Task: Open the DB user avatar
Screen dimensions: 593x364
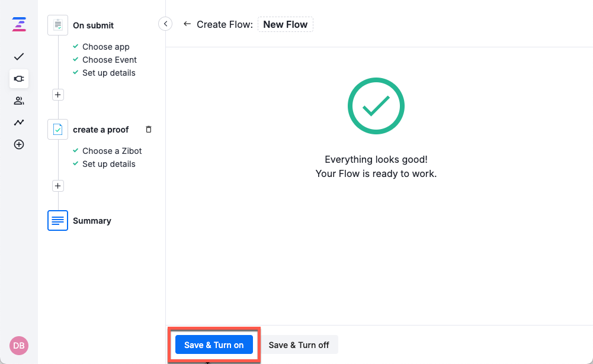Action: click(19, 346)
